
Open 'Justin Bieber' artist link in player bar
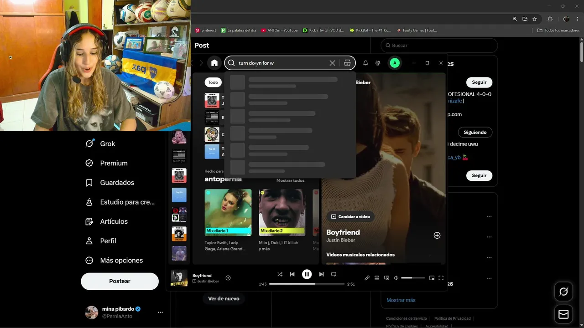pos(208,281)
